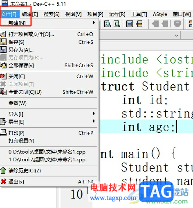Open the 窗口[W] menu
Image resolution: width=193 pixels, height=208 pixels.
coord(182,14)
